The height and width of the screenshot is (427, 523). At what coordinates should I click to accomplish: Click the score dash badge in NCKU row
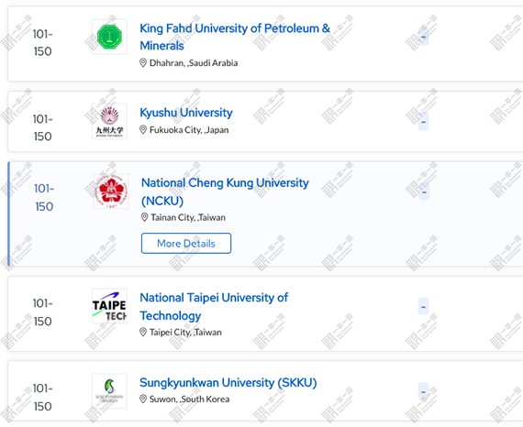(424, 192)
